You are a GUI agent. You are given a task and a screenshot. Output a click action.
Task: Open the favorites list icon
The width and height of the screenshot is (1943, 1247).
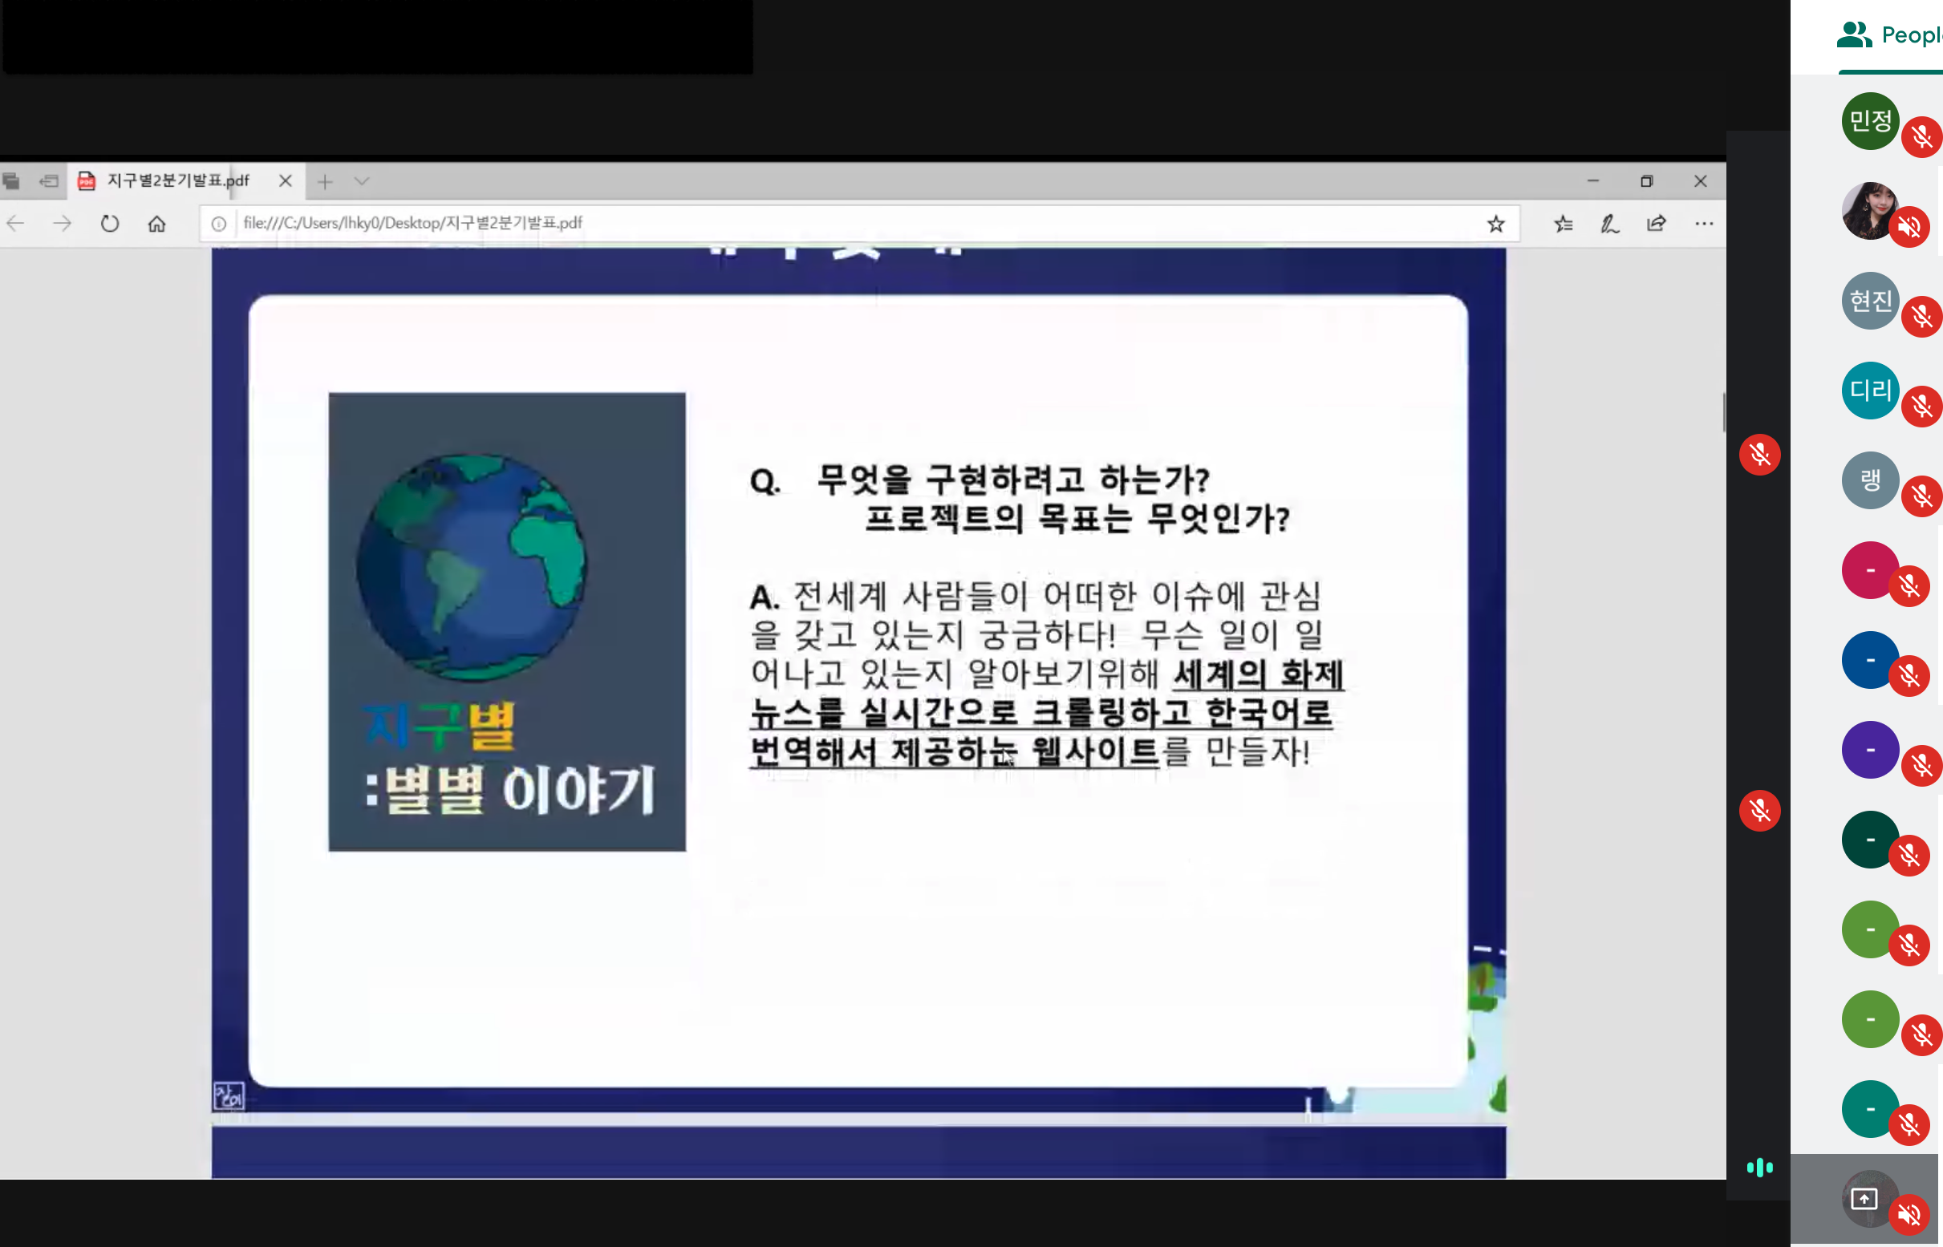[x=1562, y=224]
